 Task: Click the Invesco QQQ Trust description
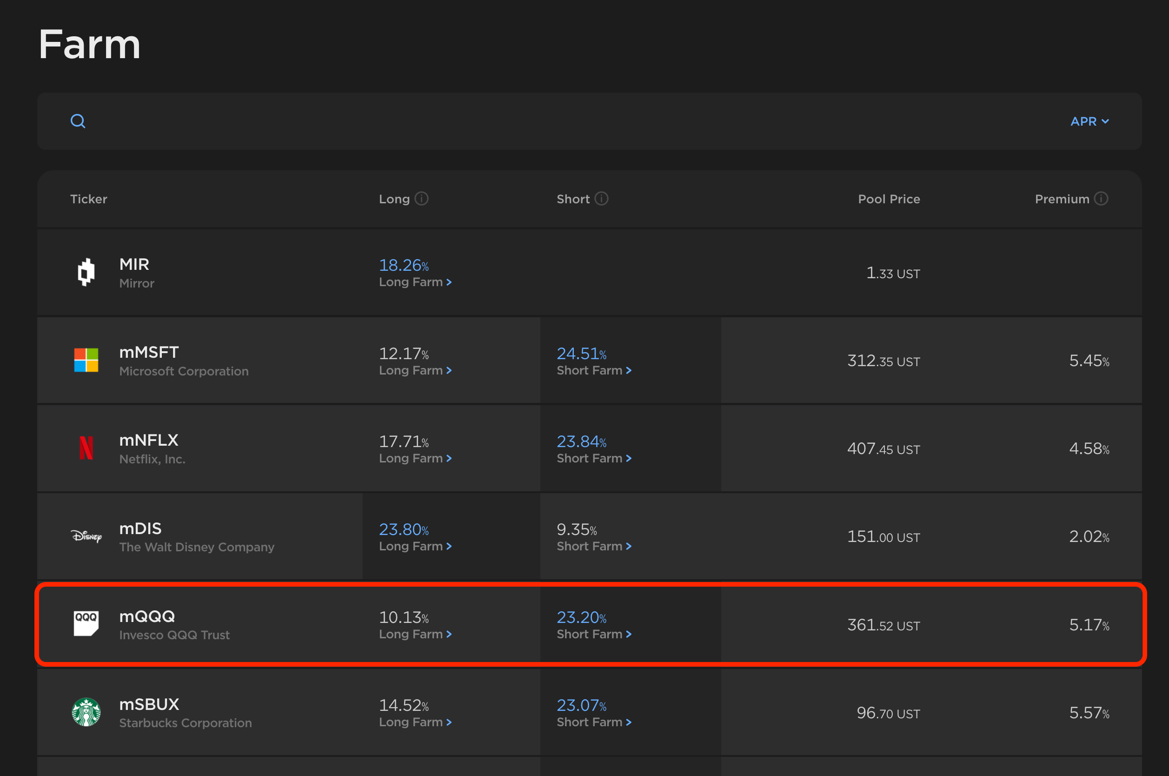point(174,635)
